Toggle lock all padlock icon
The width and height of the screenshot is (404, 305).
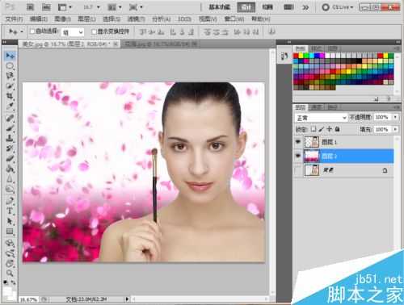click(337, 129)
